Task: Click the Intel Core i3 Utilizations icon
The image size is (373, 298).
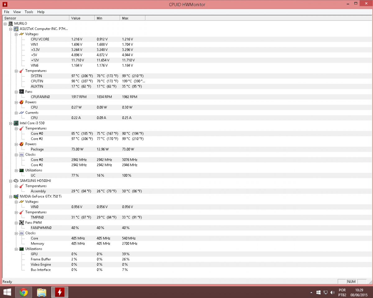Action: coord(21,170)
